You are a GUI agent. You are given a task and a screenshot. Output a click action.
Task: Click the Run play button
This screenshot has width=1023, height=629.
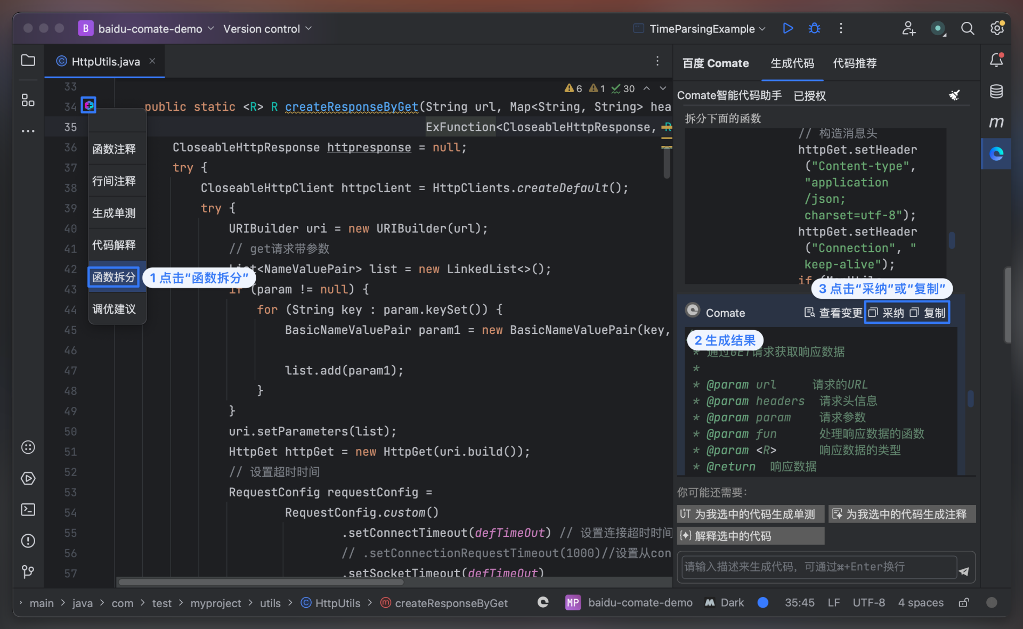pos(787,28)
